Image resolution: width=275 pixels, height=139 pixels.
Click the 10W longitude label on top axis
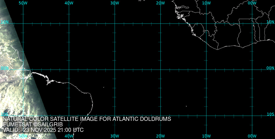[x=206, y=3]
